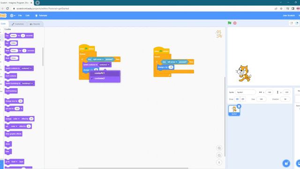Select the Sprite1 thumbnail in sprite list
The height and width of the screenshot is (169, 300).
[234, 110]
